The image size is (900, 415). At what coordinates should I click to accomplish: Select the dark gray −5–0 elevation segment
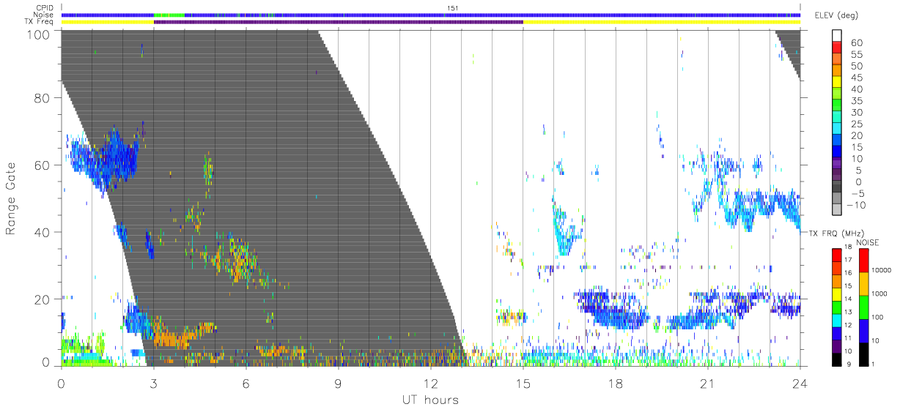tap(838, 187)
